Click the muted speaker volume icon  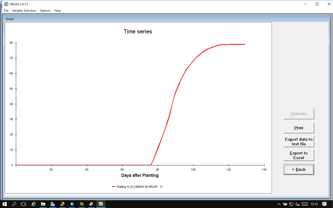(297, 204)
